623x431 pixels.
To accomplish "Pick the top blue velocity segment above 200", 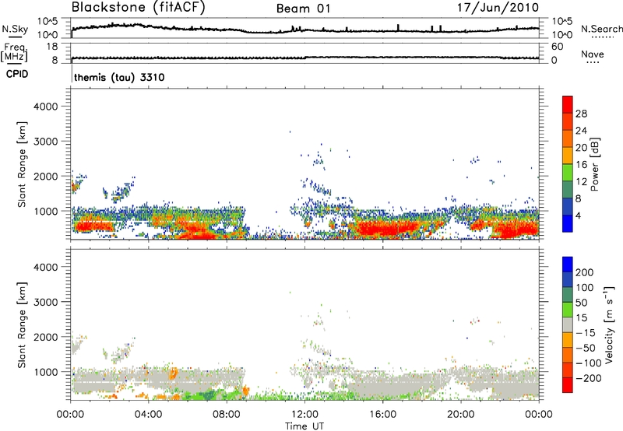I will tap(568, 265).
